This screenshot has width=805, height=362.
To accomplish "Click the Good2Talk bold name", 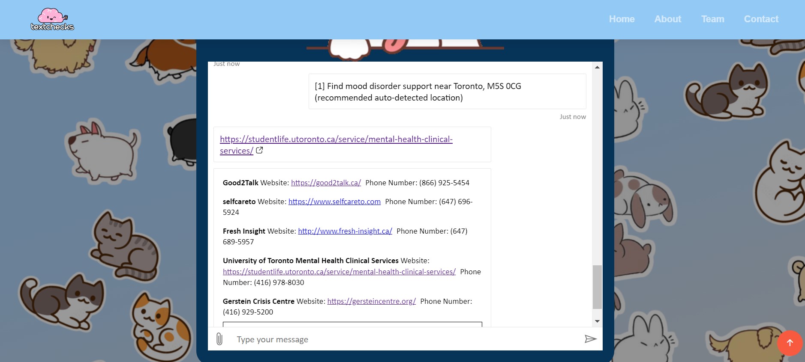I will coord(240,183).
